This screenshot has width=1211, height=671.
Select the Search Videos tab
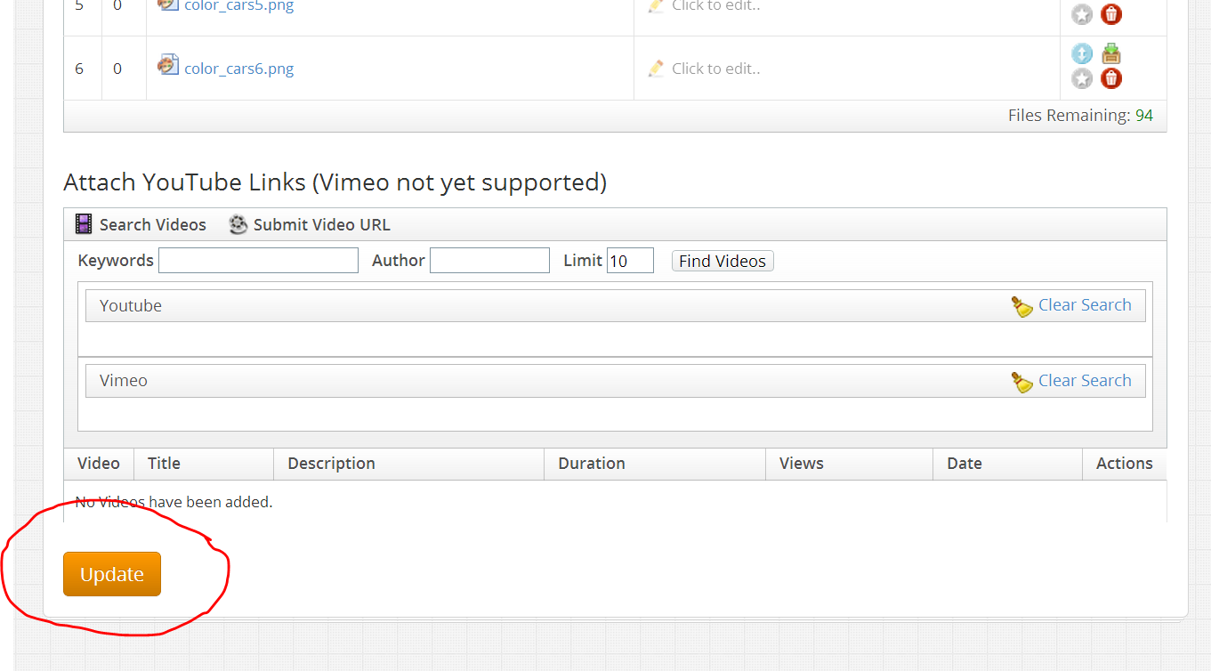coord(151,224)
